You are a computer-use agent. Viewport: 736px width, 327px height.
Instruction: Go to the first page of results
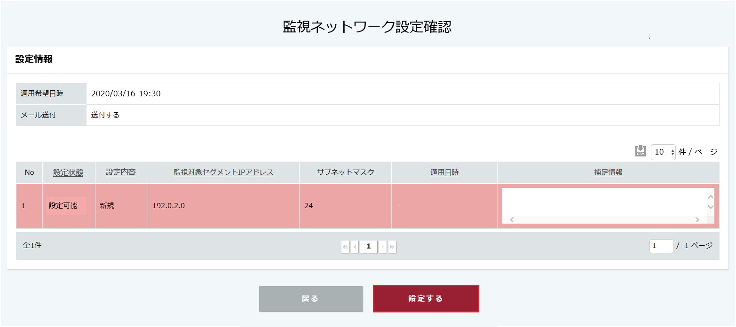click(x=345, y=246)
